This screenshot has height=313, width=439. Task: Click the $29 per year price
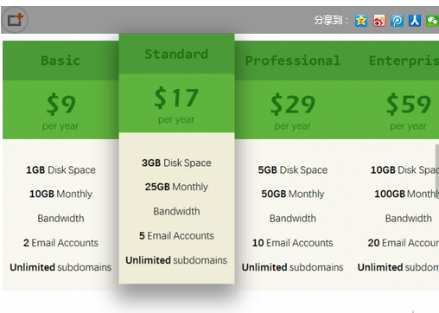tap(293, 111)
